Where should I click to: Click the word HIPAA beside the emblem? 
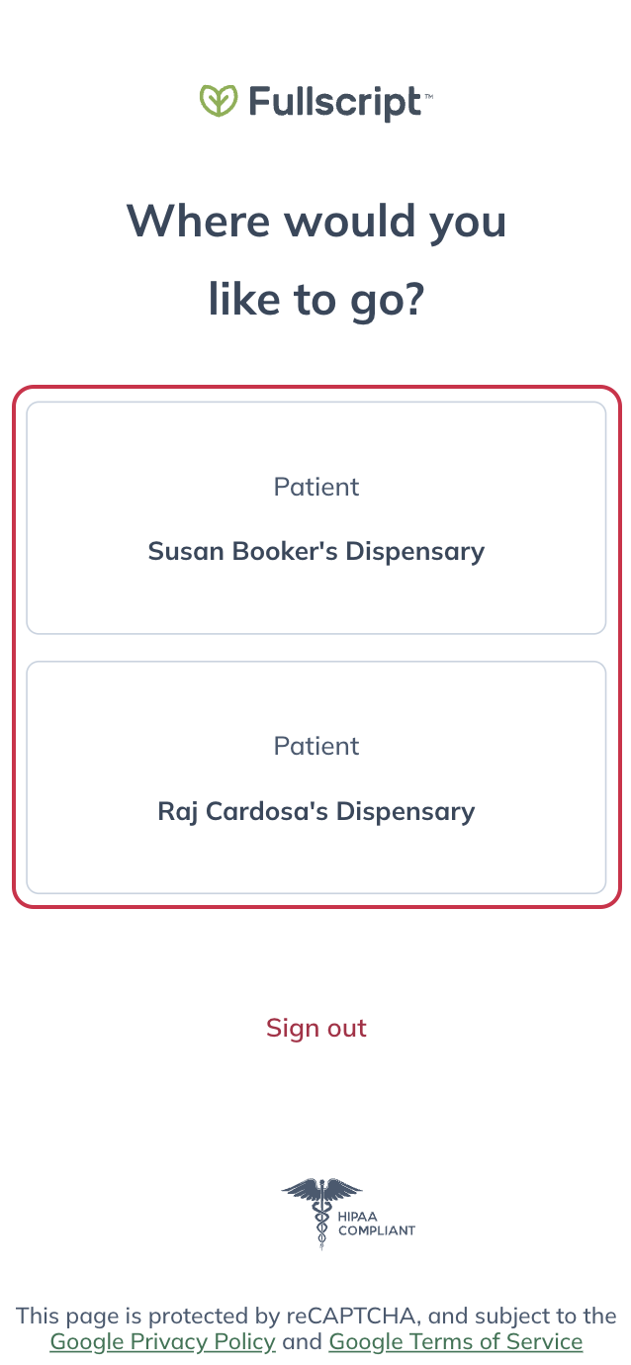(x=353, y=1218)
